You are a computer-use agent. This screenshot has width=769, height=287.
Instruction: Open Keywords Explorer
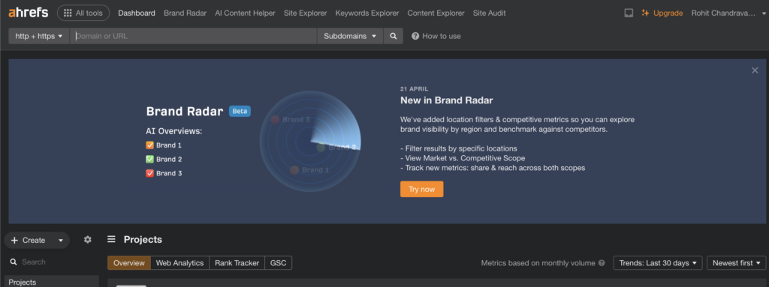pyautogui.click(x=367, y=13)
